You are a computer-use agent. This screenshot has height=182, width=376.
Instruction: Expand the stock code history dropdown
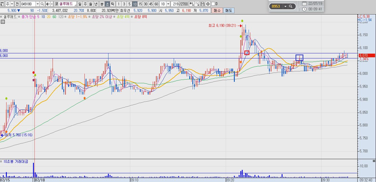pyautogui.click(x=38, y=4)
